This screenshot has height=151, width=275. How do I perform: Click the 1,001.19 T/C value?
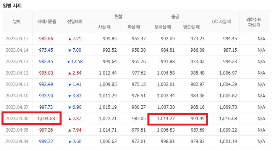click(x=228, y=141)
